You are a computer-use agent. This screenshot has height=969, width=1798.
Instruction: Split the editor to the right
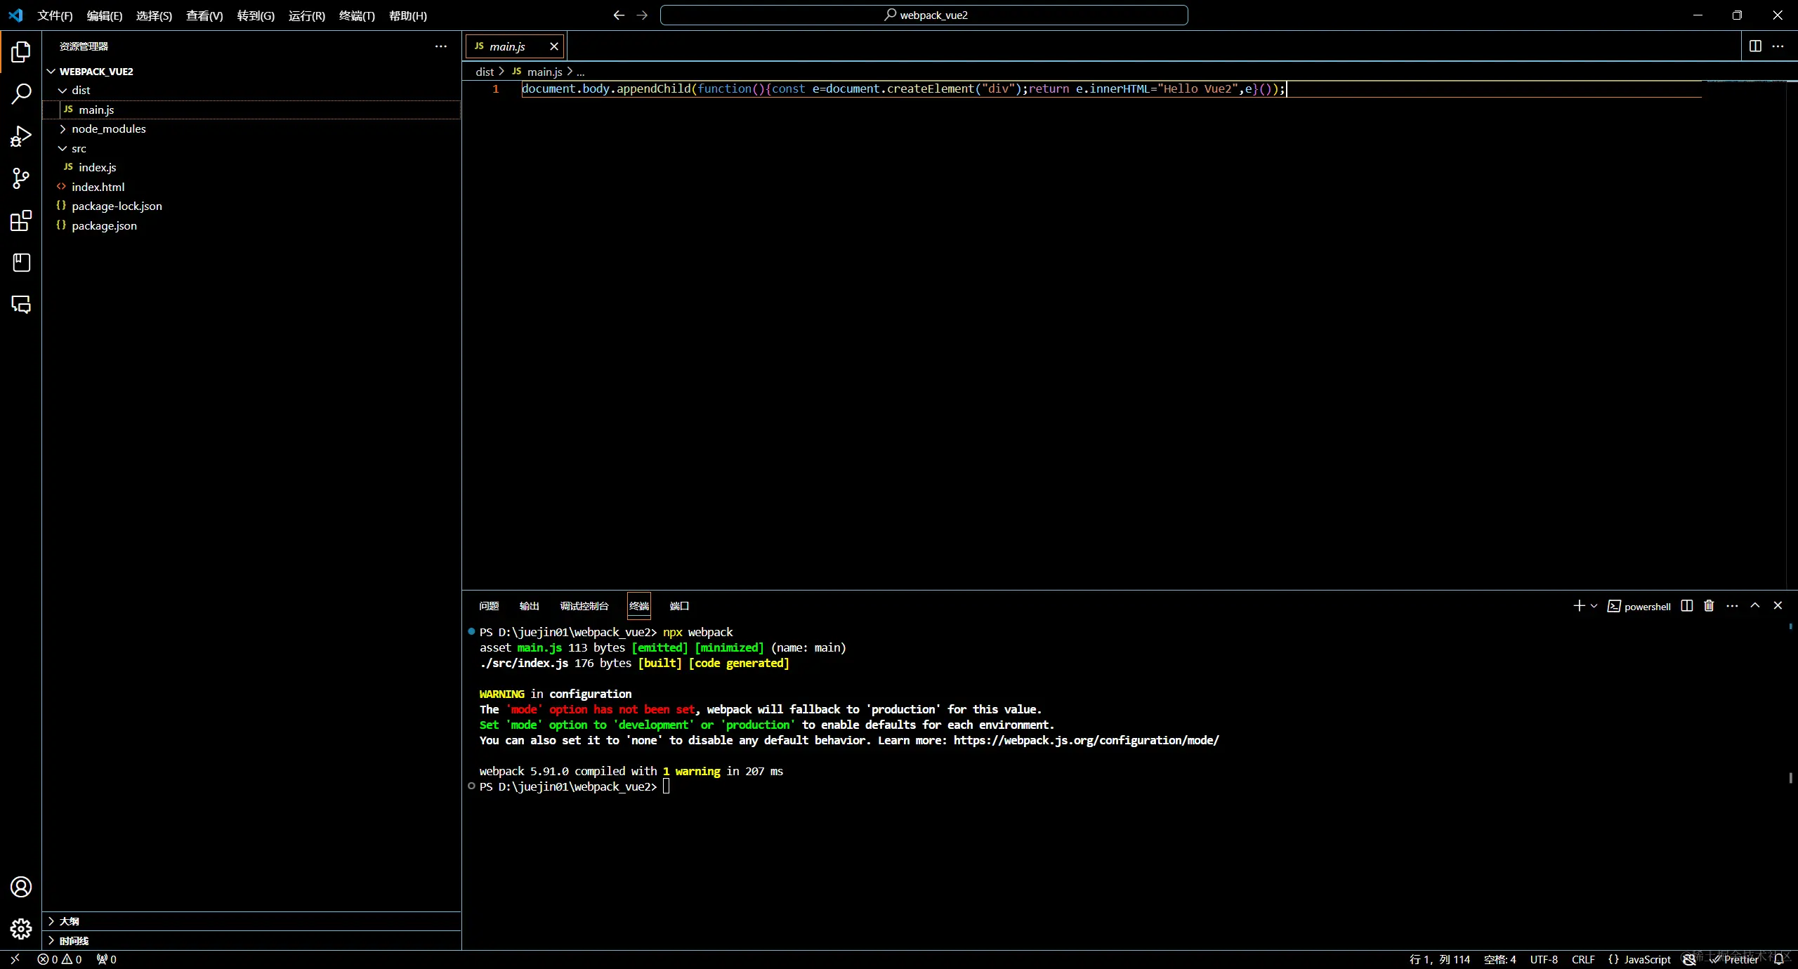point(1755,46)
